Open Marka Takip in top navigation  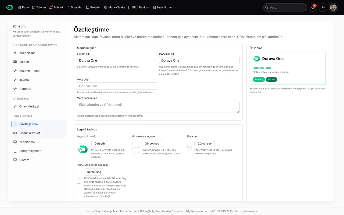[114, 8]
